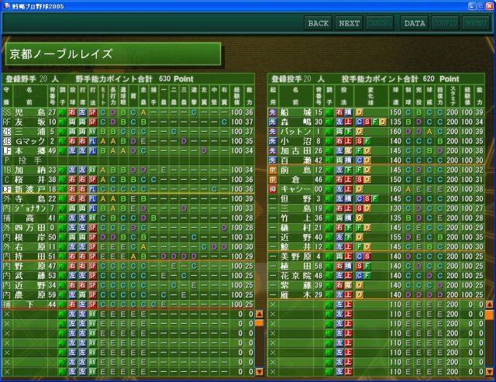This screenshot has width=496, height=382.
Task: Click the starter role icon for バットン
Action: tap(273, 132)
